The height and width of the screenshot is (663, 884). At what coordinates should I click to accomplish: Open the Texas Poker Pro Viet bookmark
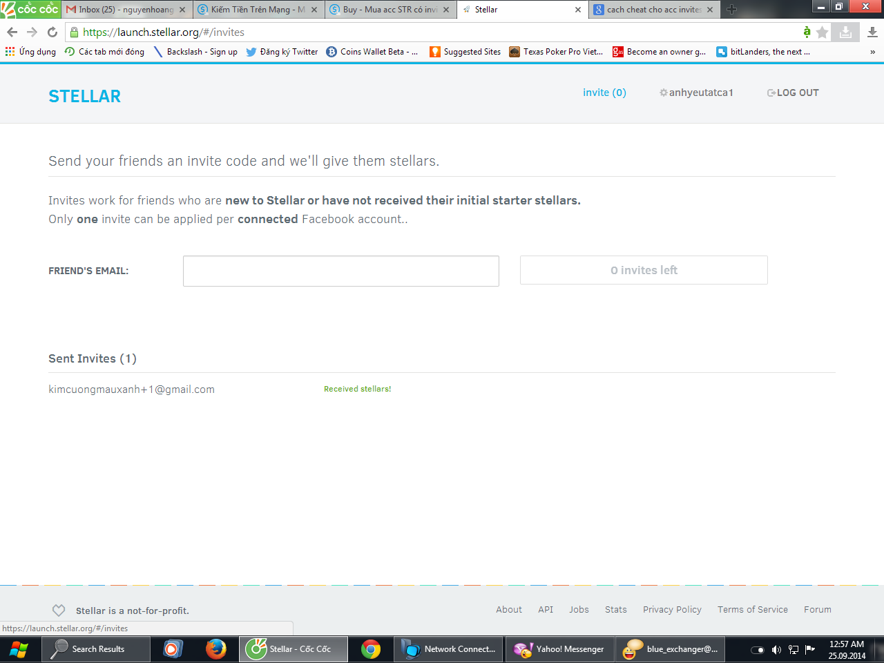pyautogui.click(x=556, y=52)
